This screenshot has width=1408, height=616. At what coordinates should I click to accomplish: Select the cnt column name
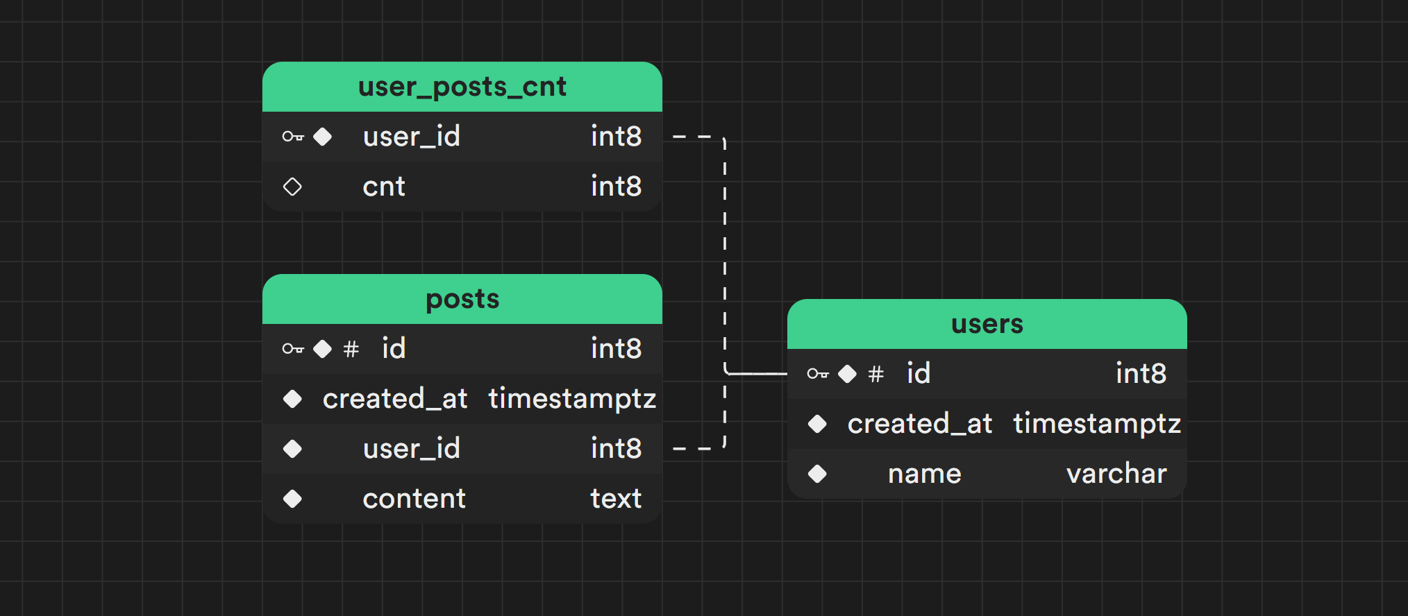384,187
